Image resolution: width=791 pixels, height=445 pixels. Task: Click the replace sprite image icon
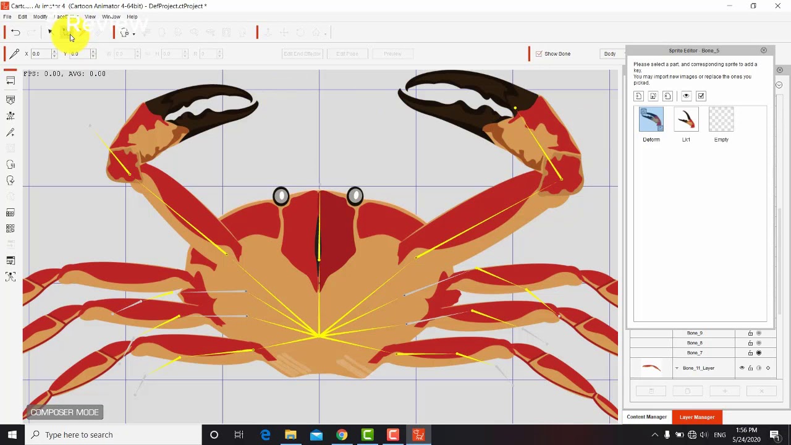tap(653, 96)
